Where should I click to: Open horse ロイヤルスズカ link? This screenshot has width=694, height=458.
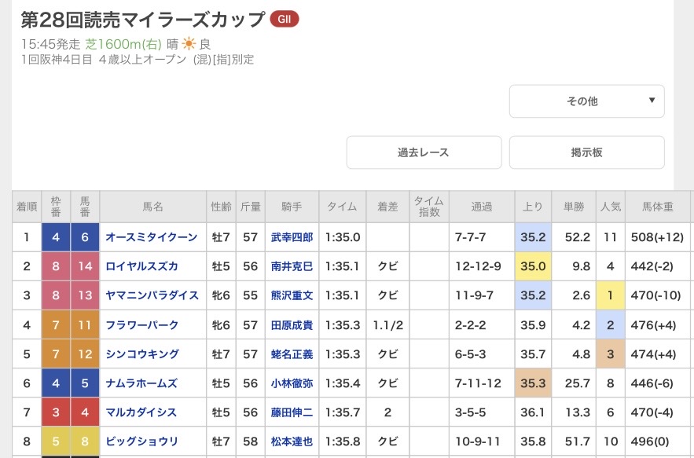(x=142, y=266)
